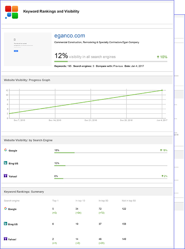Click the "Website Visibility: by Search Engine" heading
The height and width of the screenshot is (249, 185).
[x=28, y=140]
